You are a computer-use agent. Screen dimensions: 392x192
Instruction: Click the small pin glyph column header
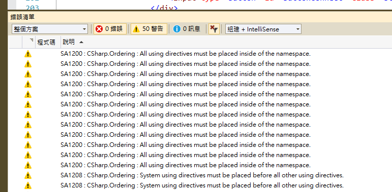32,40
